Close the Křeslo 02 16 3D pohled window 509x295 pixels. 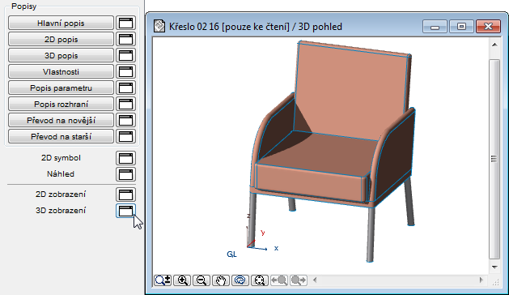(x=488, y=27)
